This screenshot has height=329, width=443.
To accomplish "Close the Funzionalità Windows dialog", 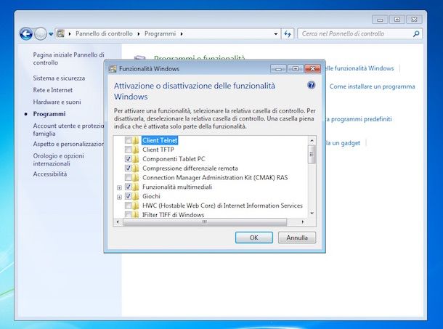I will (312, 69).
